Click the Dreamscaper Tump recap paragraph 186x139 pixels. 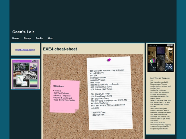click(161, 85)
